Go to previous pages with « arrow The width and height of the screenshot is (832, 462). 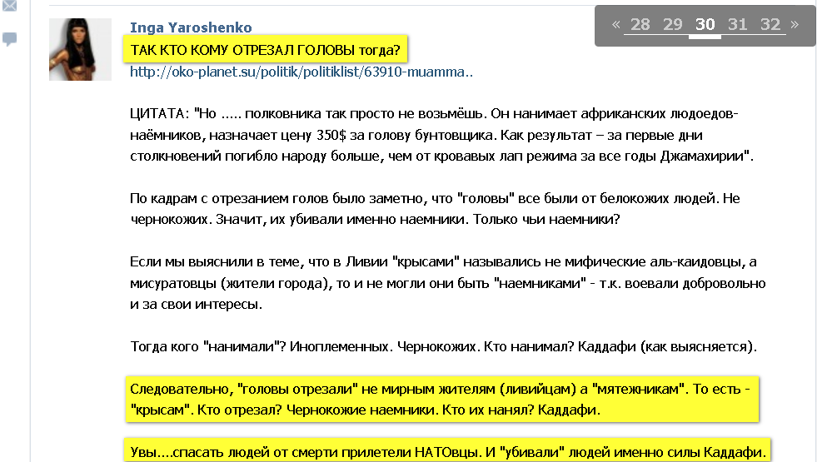pyautogui.click(x=616, y=24)
